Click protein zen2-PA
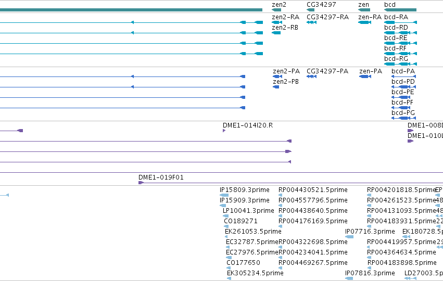The width and height of the screenshot is (443, 281). point(286,71)
